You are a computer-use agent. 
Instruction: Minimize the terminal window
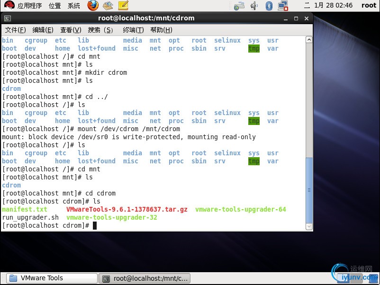(x=286, y=18)
